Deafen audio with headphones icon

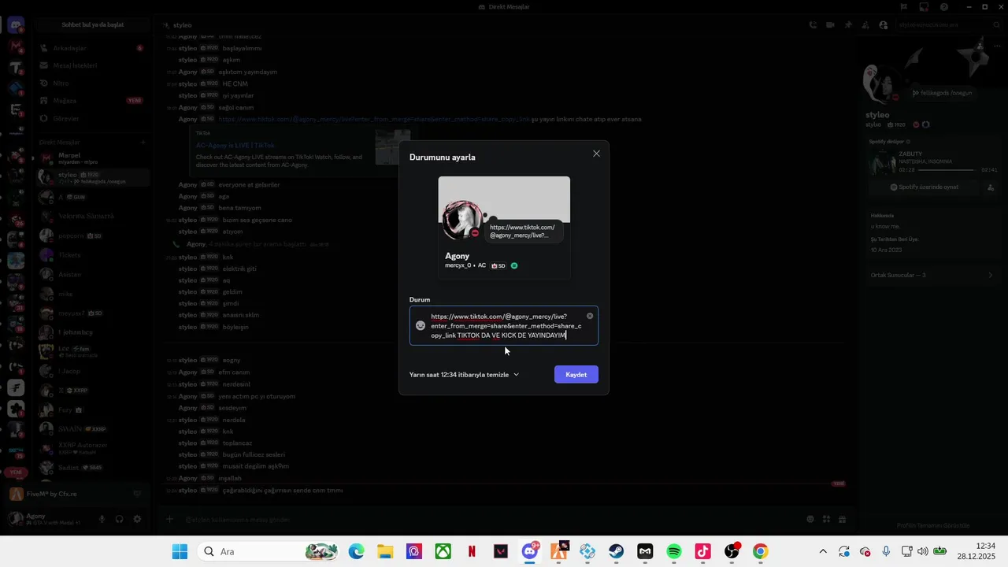coord(119,519)
